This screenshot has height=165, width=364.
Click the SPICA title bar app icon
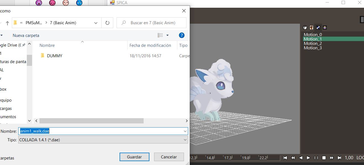112,2
